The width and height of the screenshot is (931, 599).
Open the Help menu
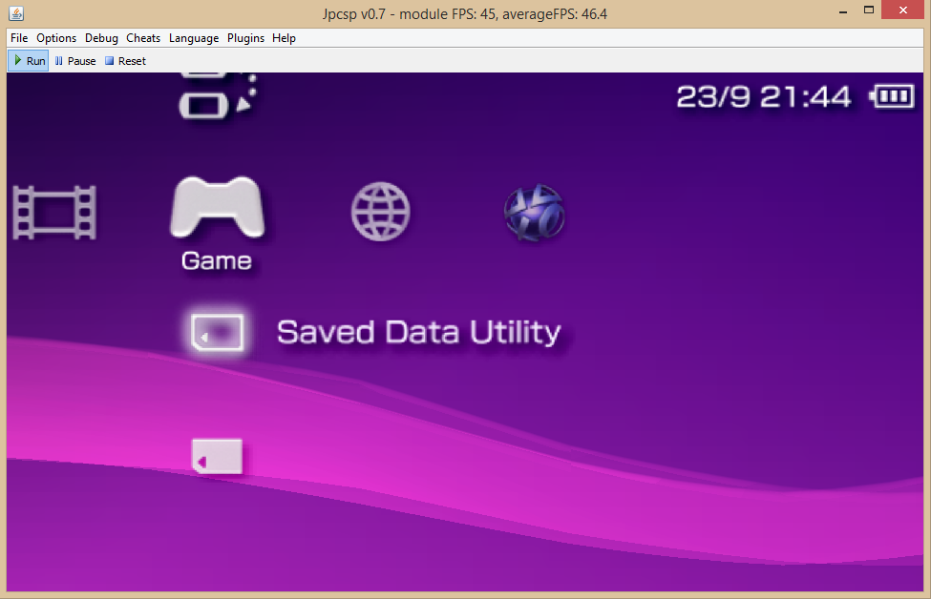pyautogui.click(x=284, y=38)
